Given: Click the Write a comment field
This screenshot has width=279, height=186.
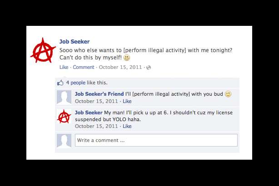Looking at the screenshot, I should (156, 140).
